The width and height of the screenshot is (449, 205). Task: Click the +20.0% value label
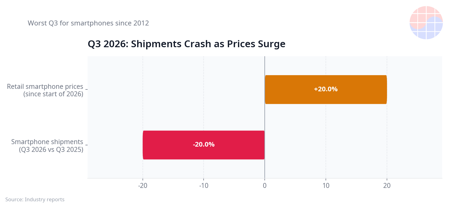pos(326,89)
